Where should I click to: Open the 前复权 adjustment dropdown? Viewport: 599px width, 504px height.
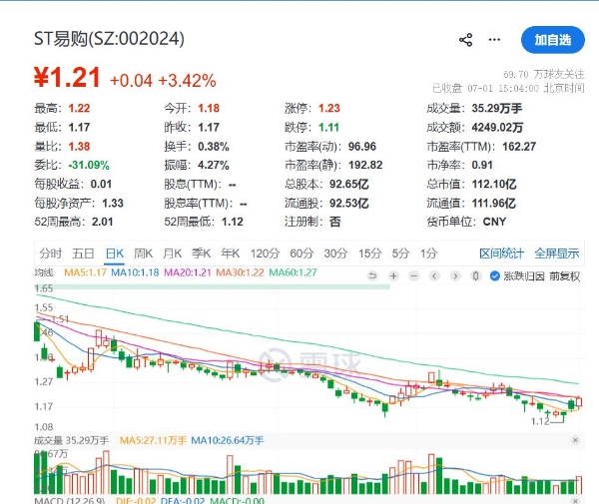tap(565, 276)
